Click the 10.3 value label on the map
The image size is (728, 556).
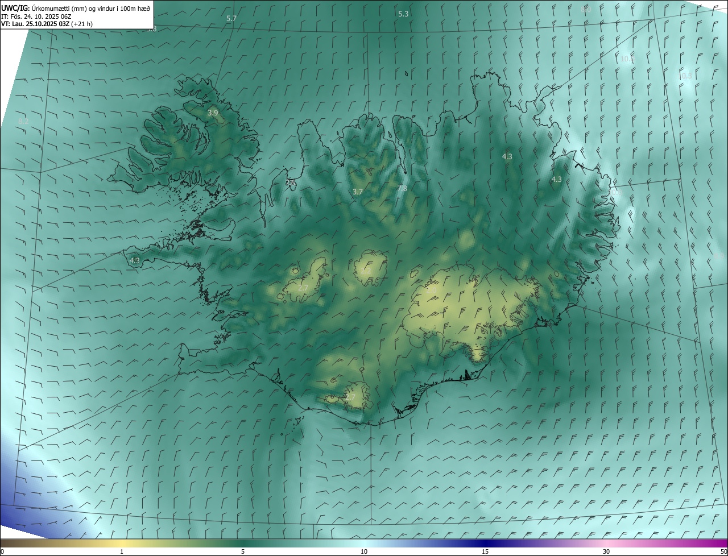click(685, 76)
